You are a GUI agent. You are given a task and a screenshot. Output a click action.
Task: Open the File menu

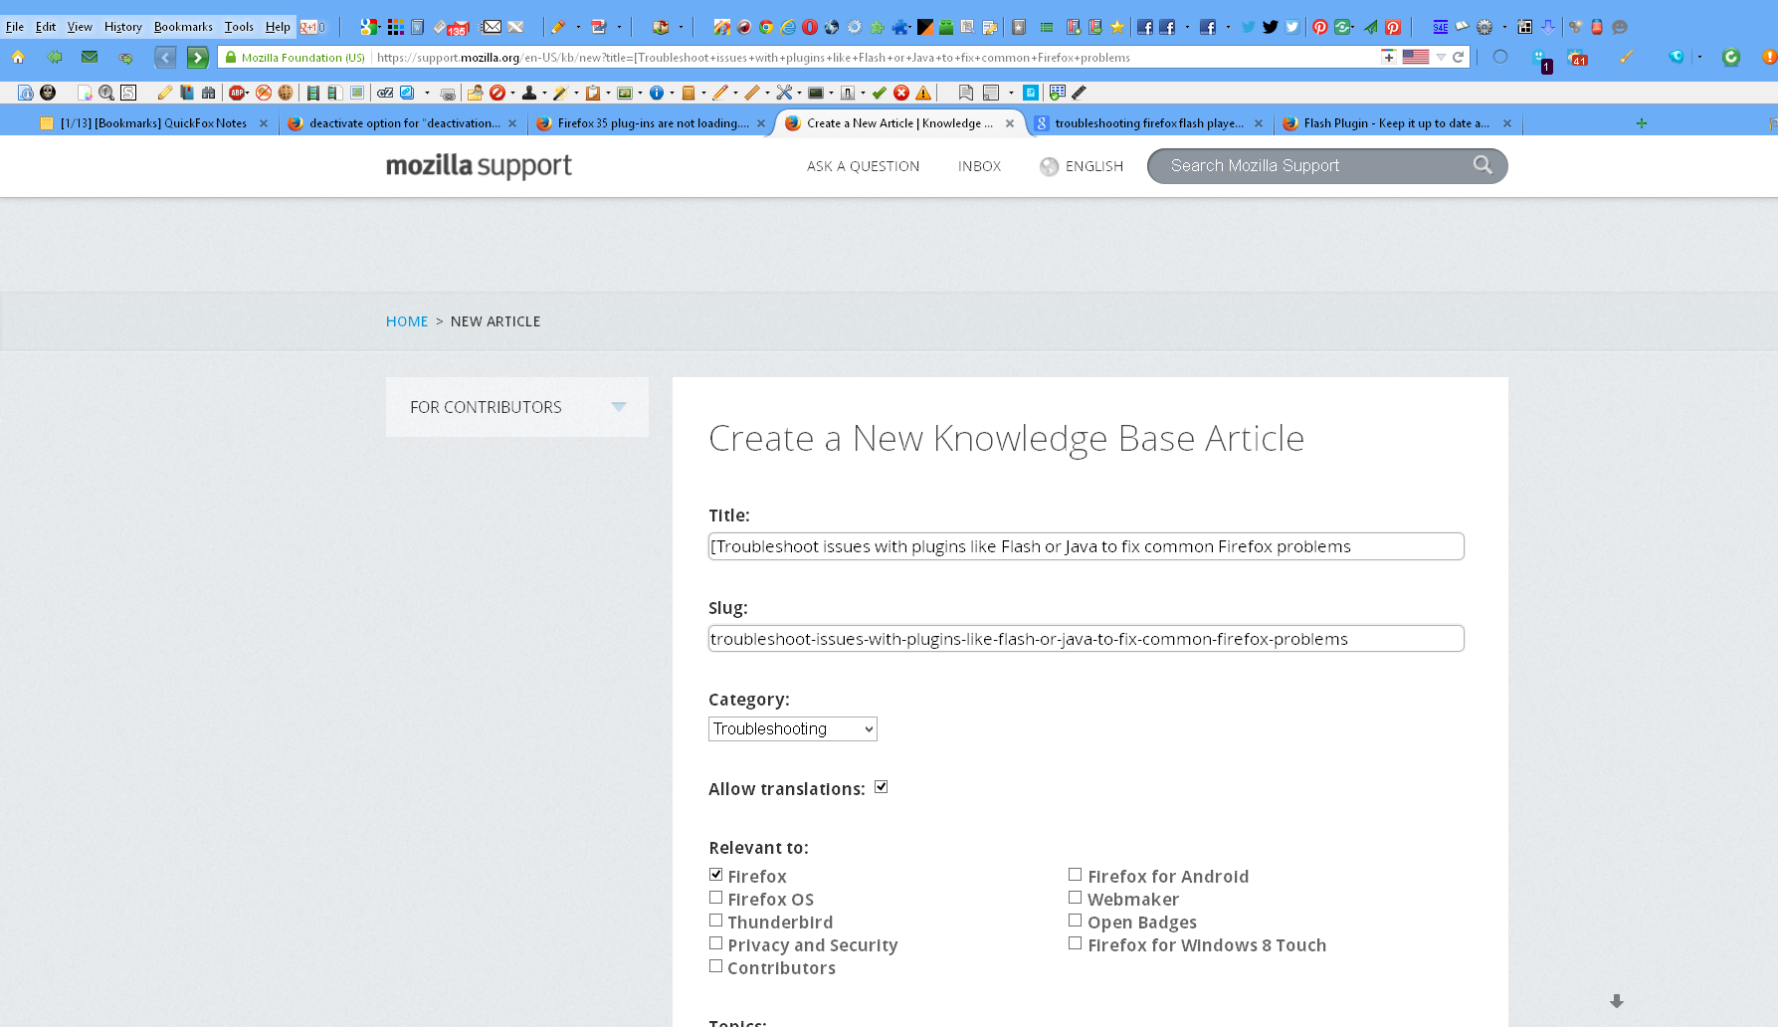pyautogui.click(x=15, y=27)
